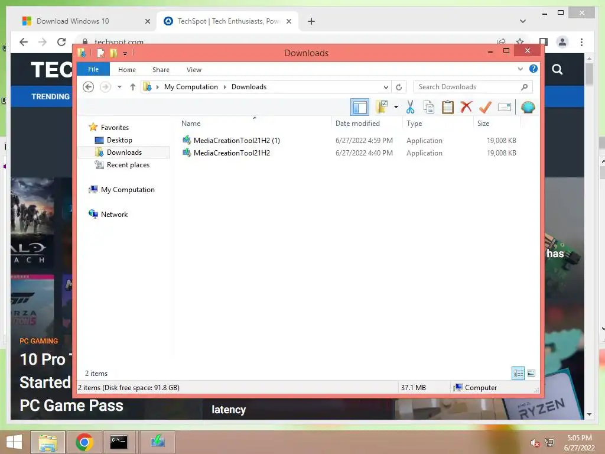Select Recent places in navigation pane

128,164
